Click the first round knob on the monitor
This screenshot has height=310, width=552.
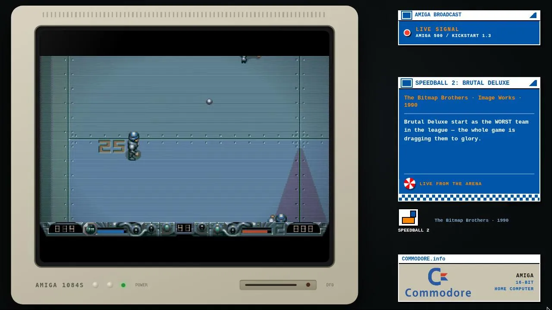95,285
